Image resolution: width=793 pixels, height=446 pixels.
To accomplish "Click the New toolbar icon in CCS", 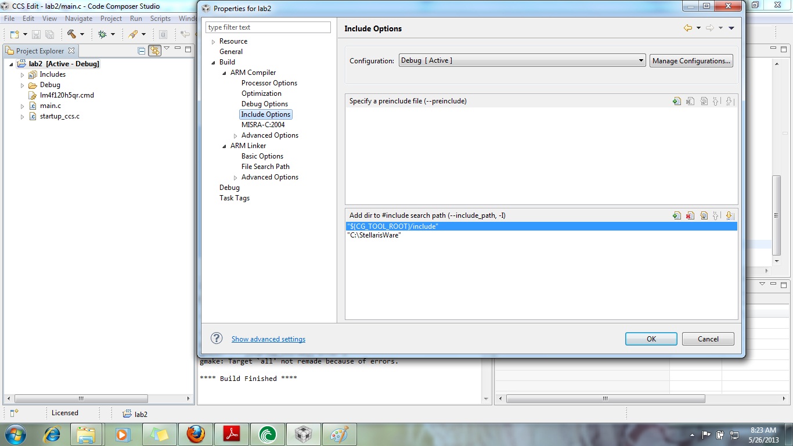I will [x=15, y=34].
